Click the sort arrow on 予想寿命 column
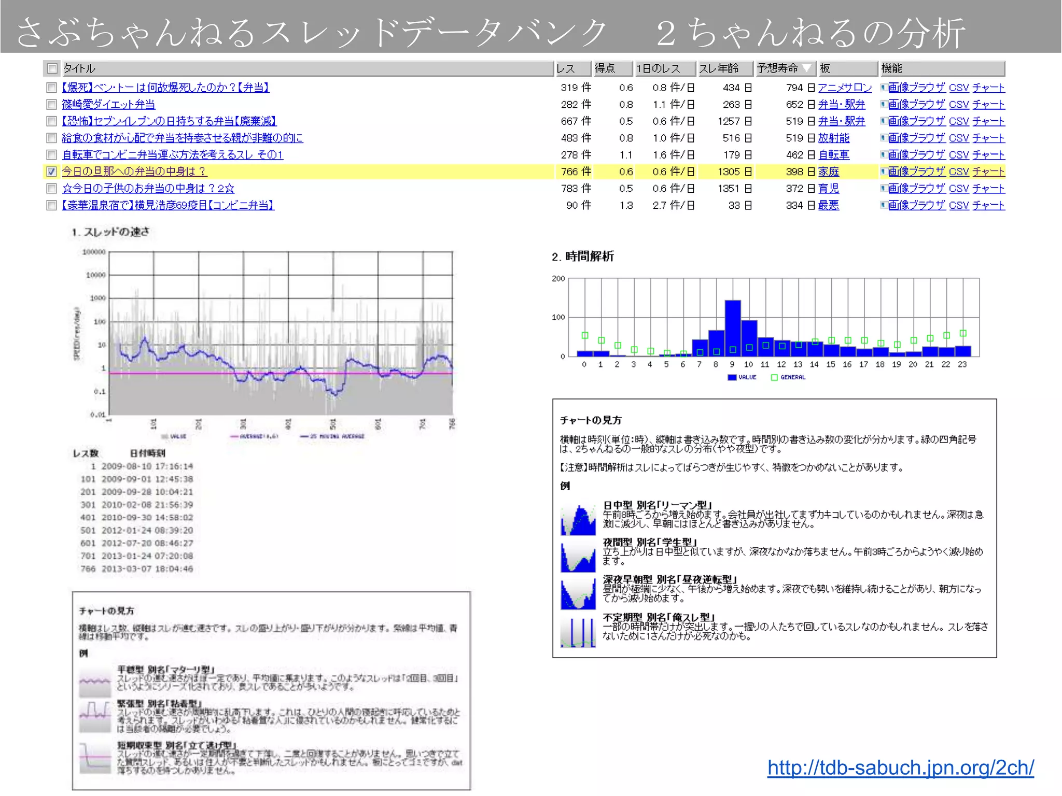 (x=806, y=68)
